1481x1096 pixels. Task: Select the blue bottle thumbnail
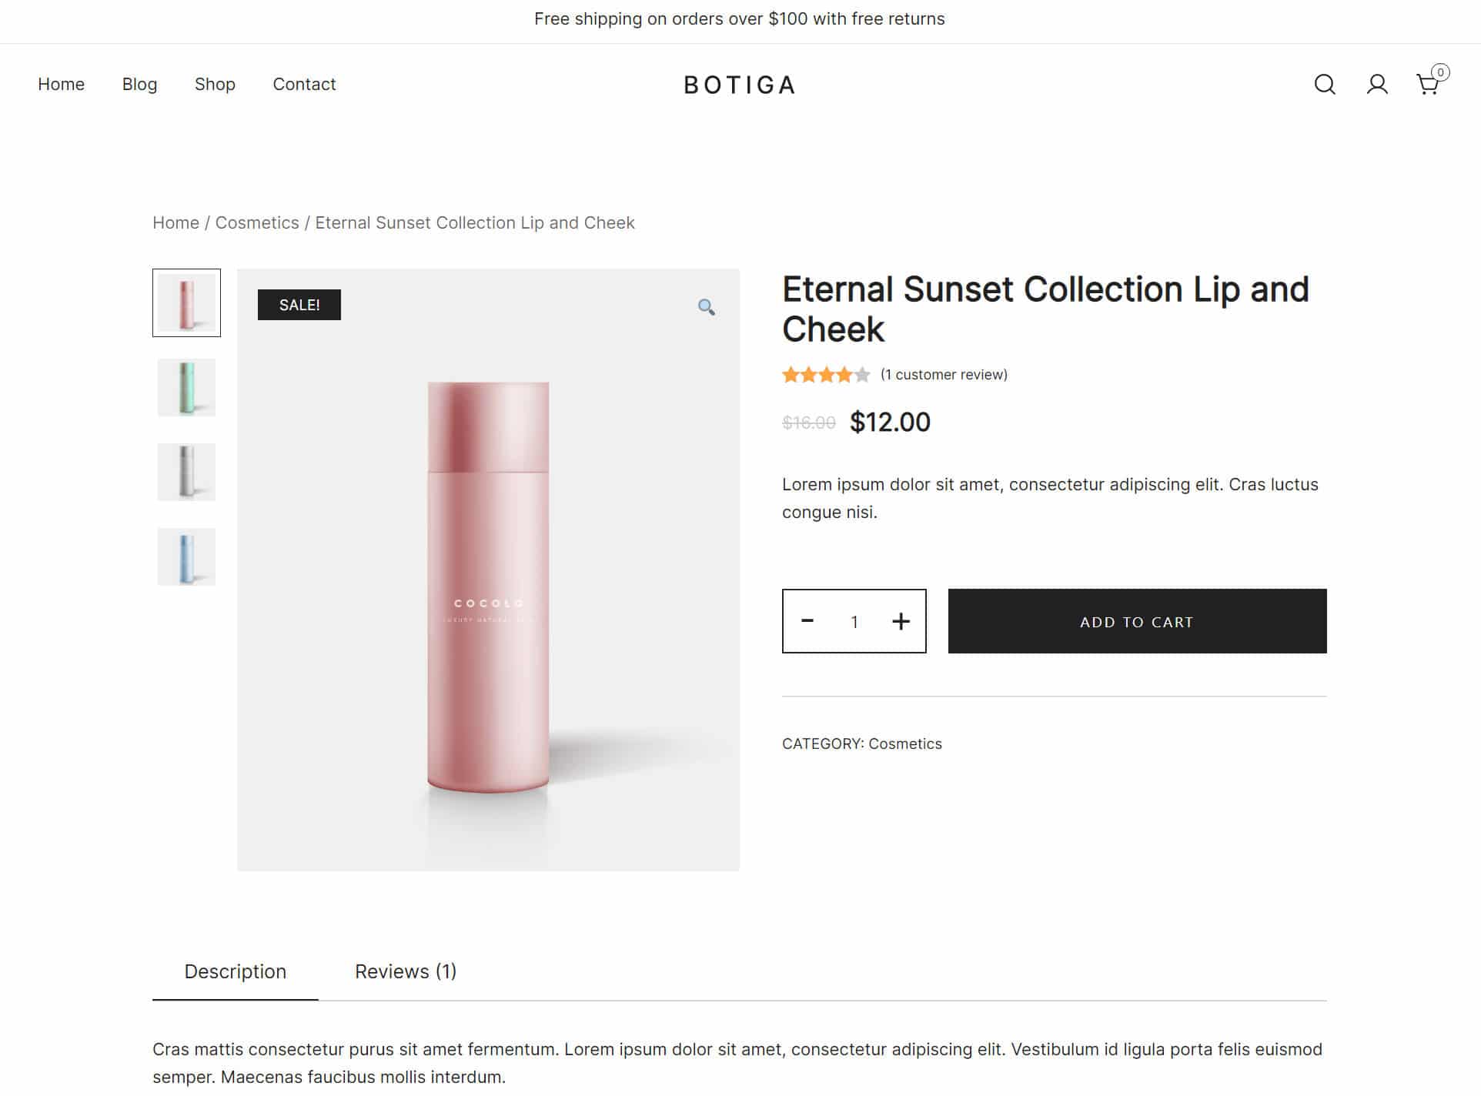coord(186,556)
